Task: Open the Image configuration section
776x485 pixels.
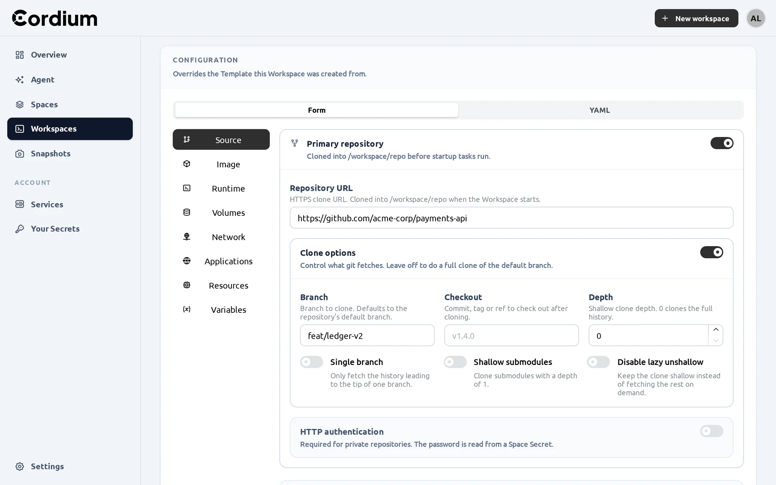Action: tap(221, 164)
